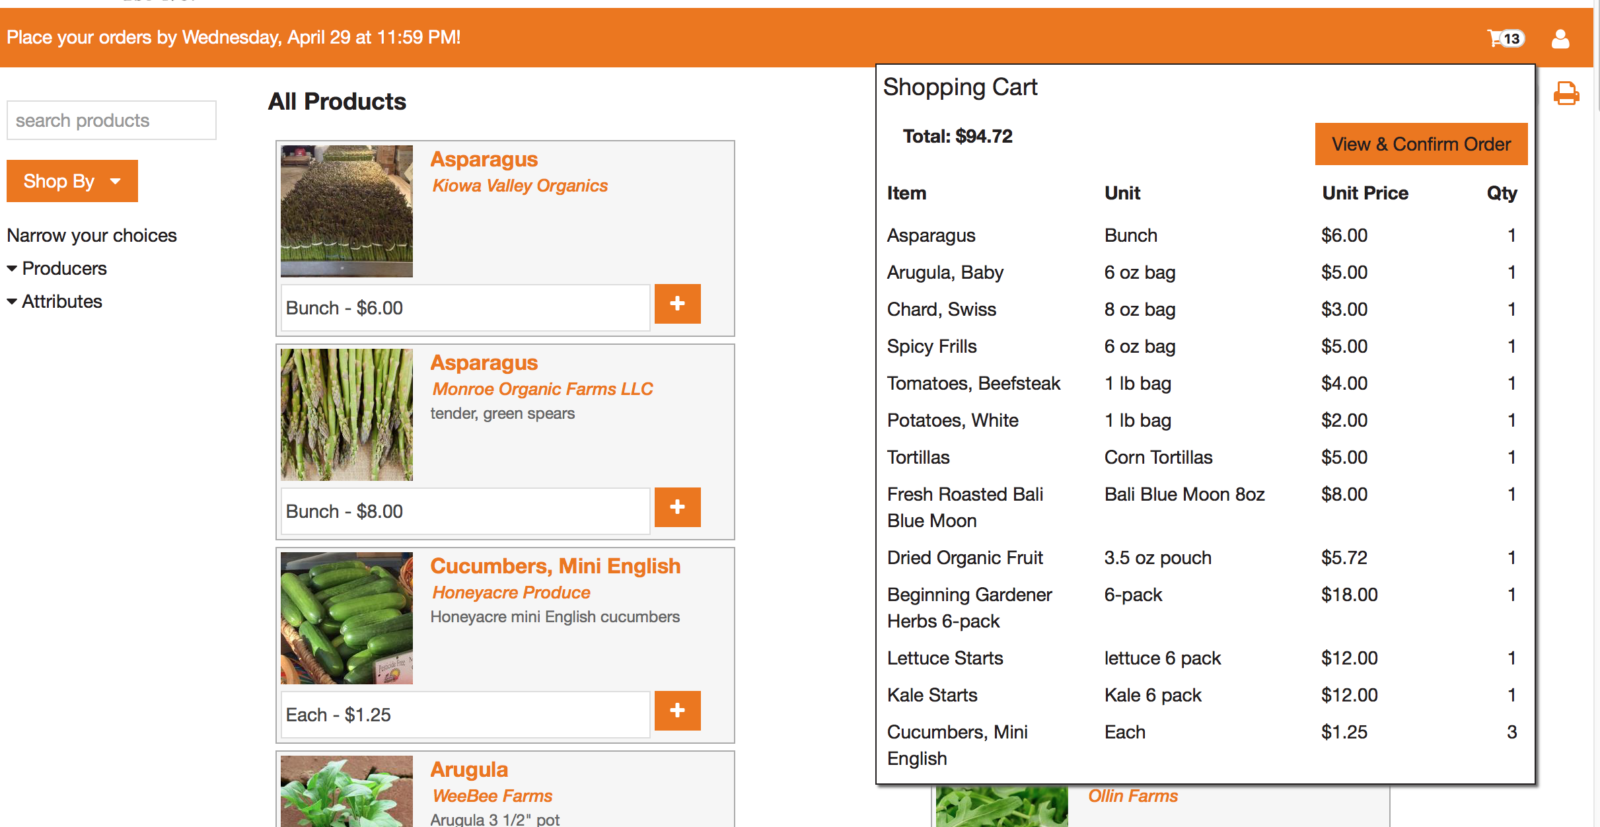The width and height of the screenshot is (1600, 827).
Task: Click the Kiowa Valley asparagus thumbnail
Action: coord(347,211)
